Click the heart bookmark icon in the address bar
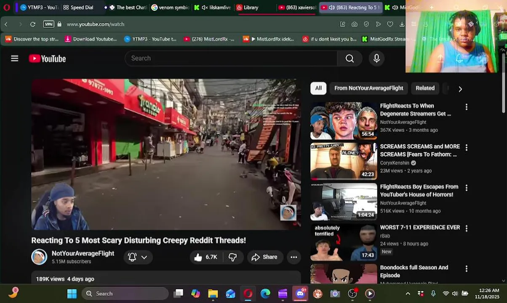 point(390,24)
